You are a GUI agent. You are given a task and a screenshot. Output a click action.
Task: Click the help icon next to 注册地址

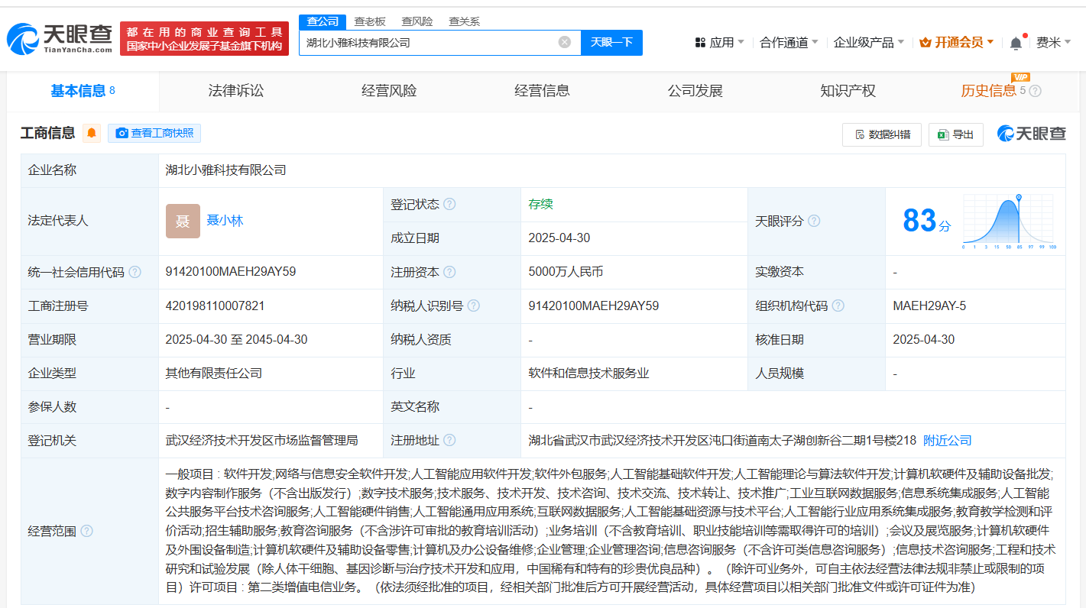click(x=449, y=441)
